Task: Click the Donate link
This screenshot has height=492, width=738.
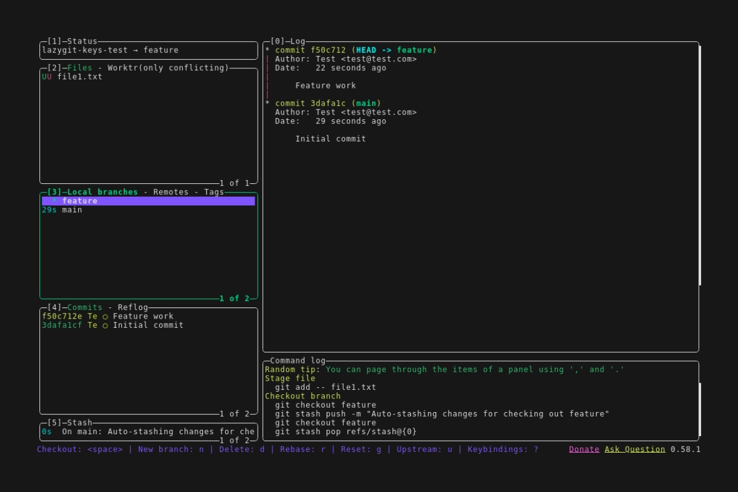Action: (584, 450)
